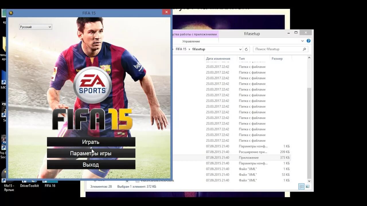The height and width of the screenshot is (206, 367).
Task: Refresh the fifasetup folder view
Action: tap(246, 49)
